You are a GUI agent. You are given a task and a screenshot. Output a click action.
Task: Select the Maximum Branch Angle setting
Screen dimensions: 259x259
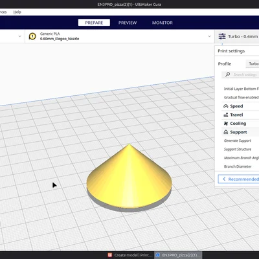point(242,158)
